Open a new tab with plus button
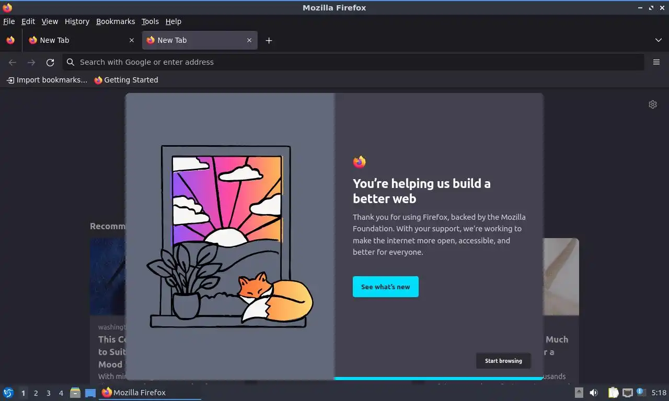Screen dimensions: 669x401 (269, 40)
